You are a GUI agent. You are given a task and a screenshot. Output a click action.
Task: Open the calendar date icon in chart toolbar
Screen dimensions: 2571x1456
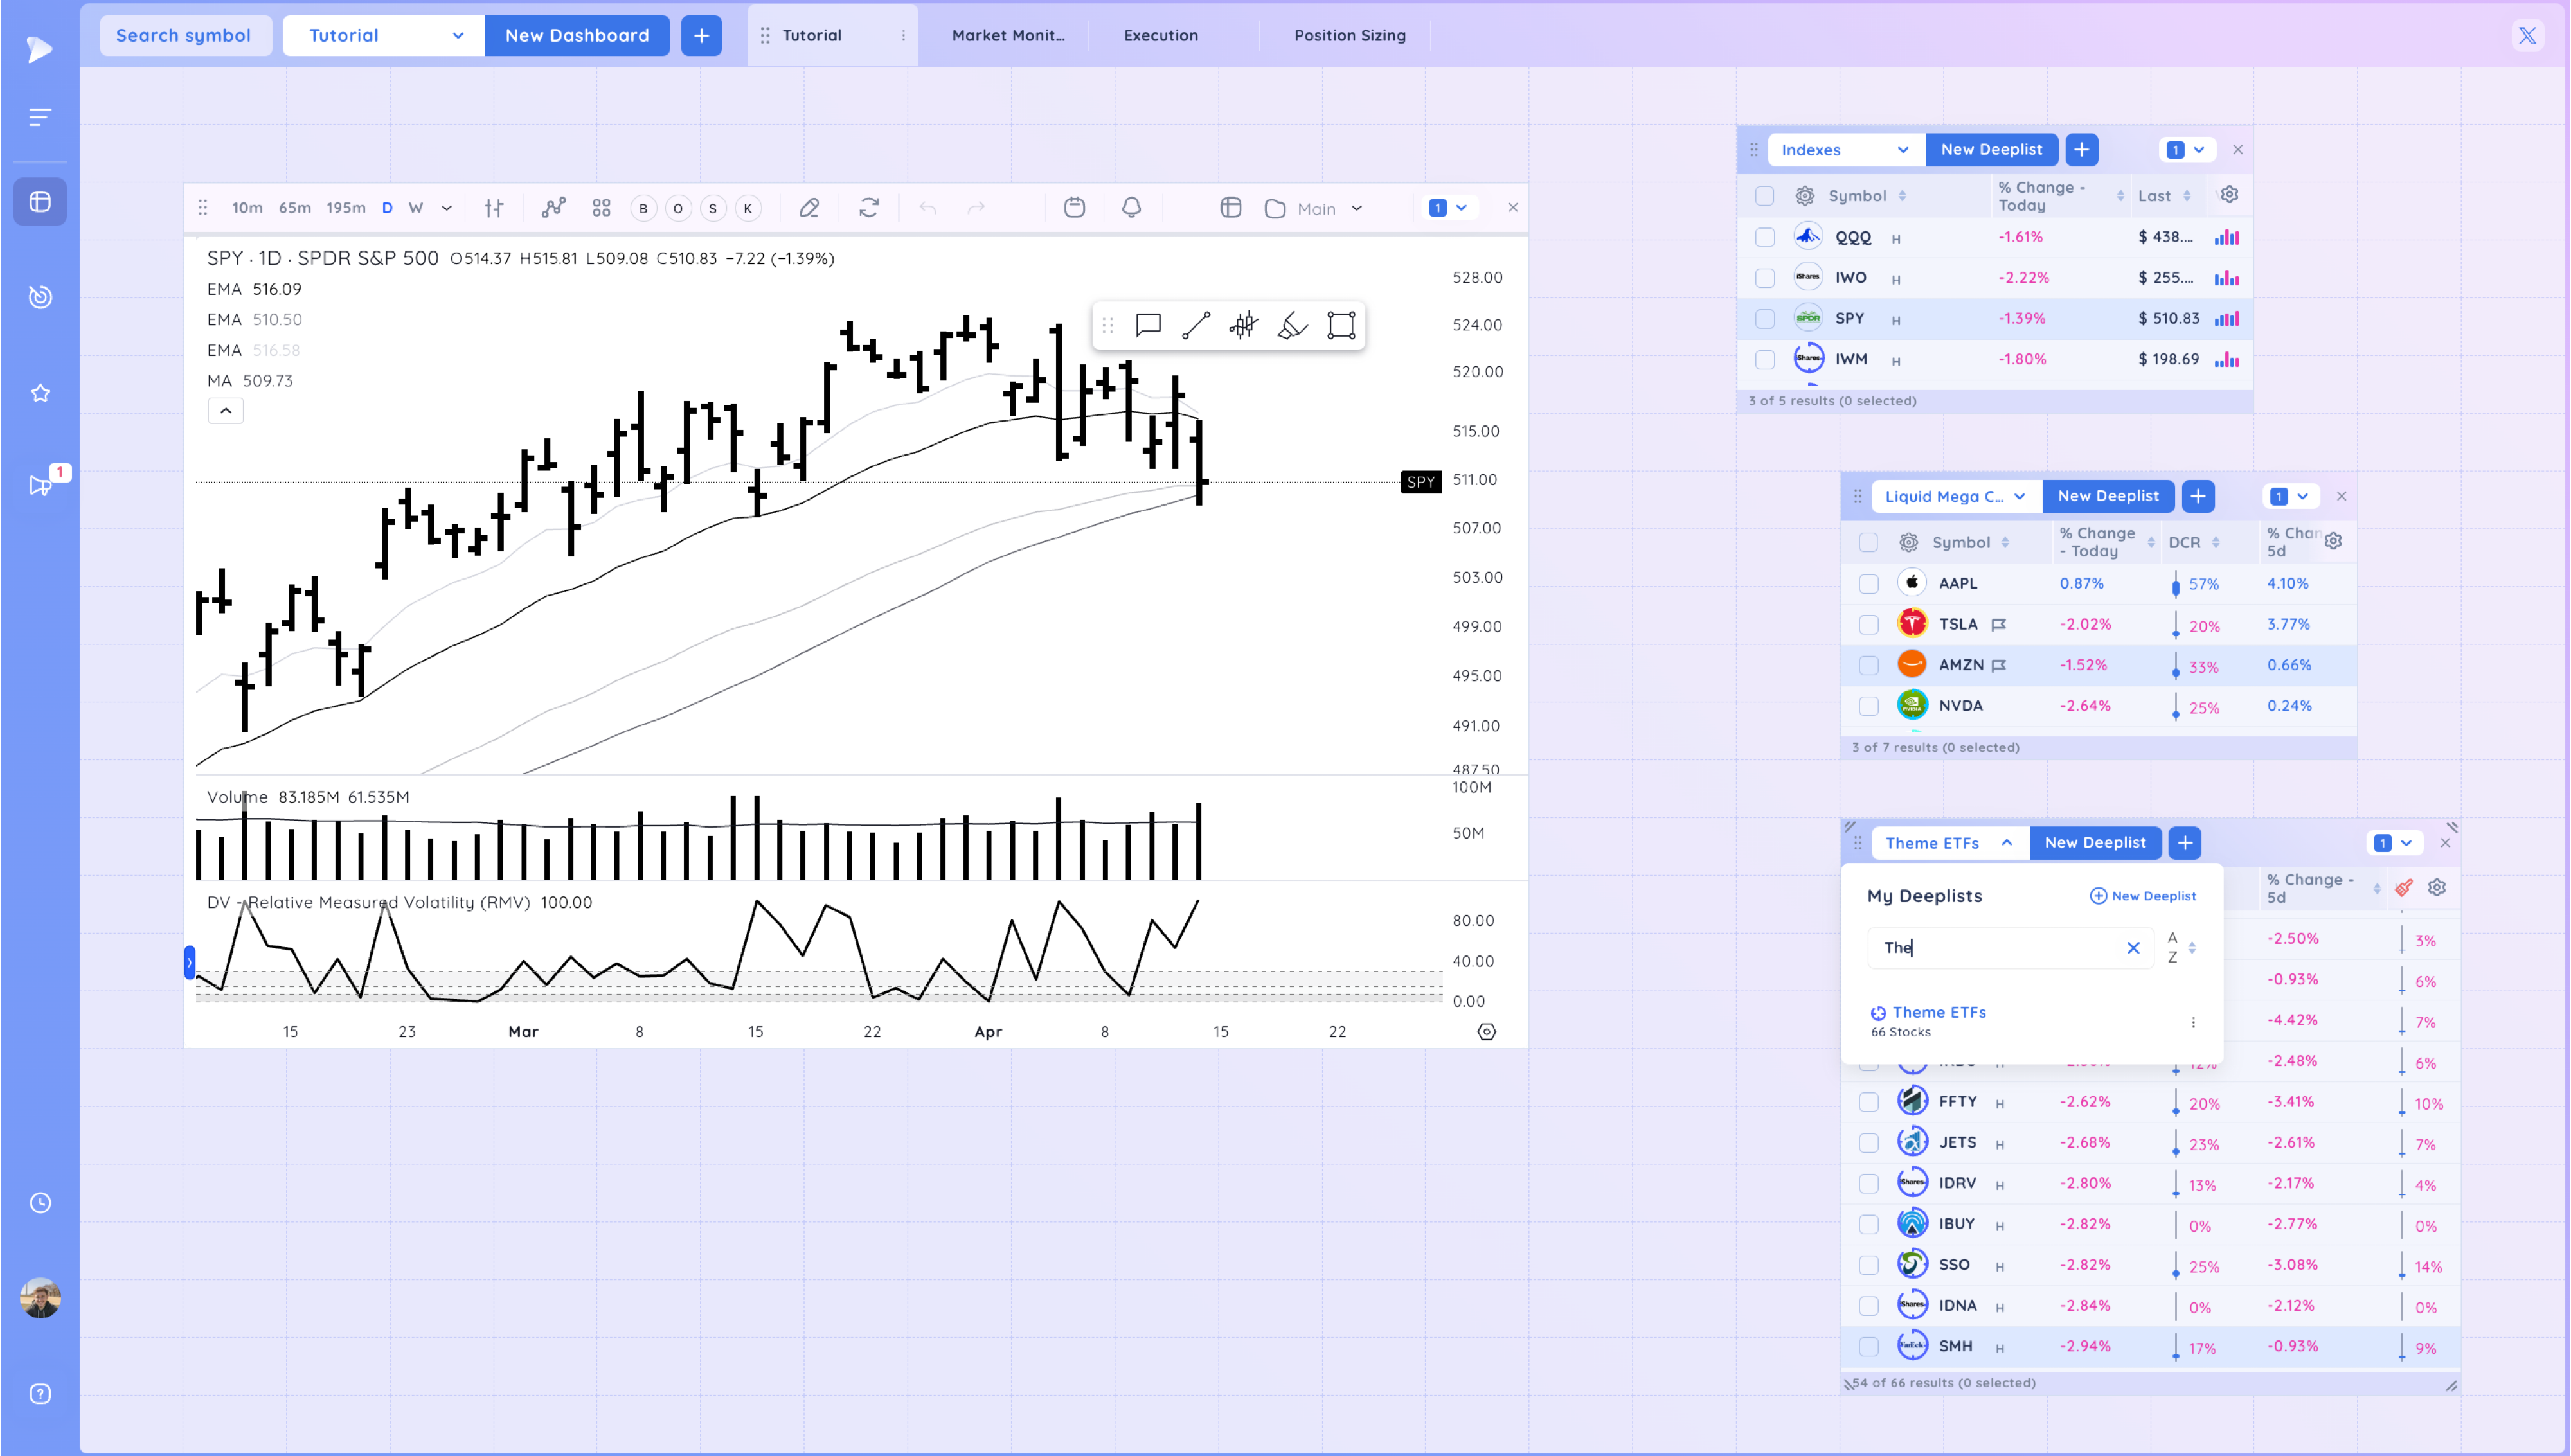[1074, 208]
